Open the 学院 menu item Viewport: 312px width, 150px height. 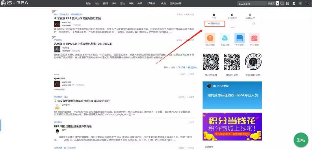[131, 3]
